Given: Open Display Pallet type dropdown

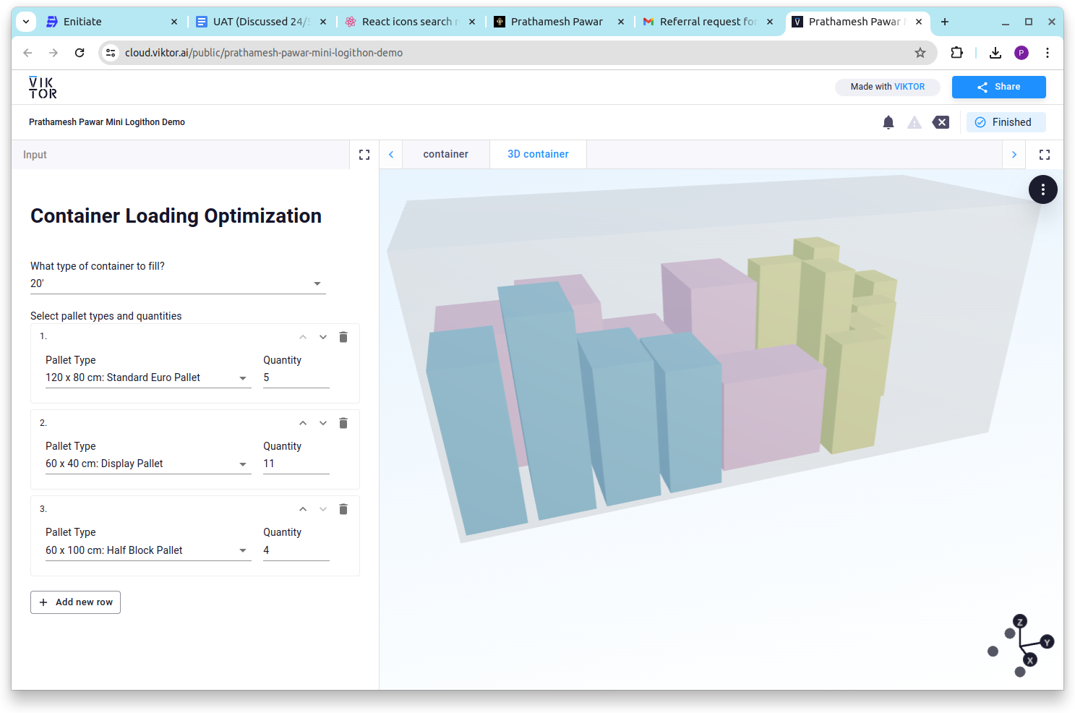Looking at the screenshot, I should pos(148,464).
